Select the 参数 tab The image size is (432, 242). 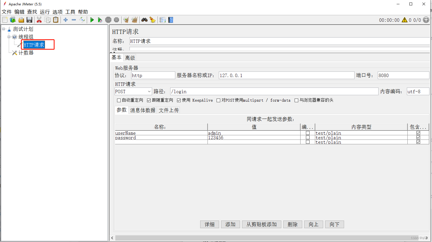122,110
